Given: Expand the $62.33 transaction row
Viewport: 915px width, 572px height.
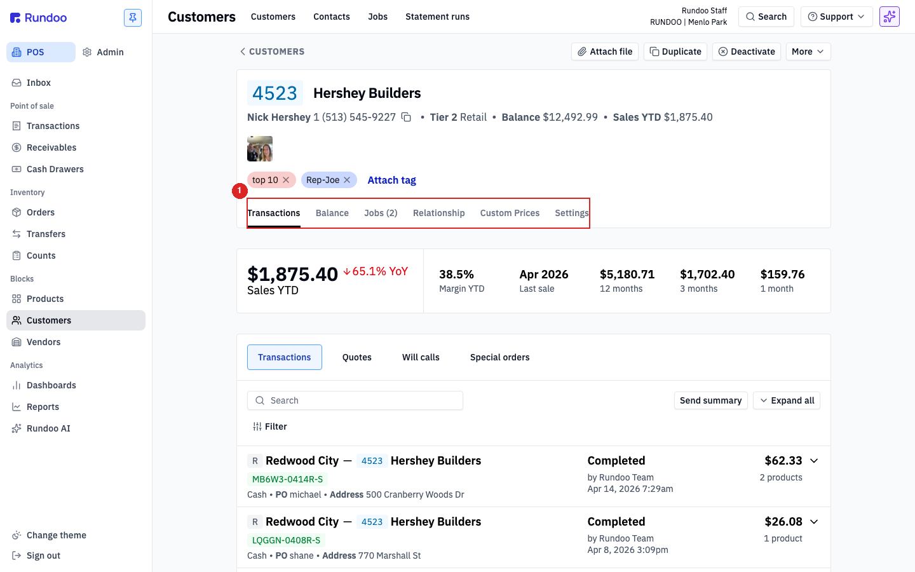Looking at the screenshot, I should coord(814,461).
